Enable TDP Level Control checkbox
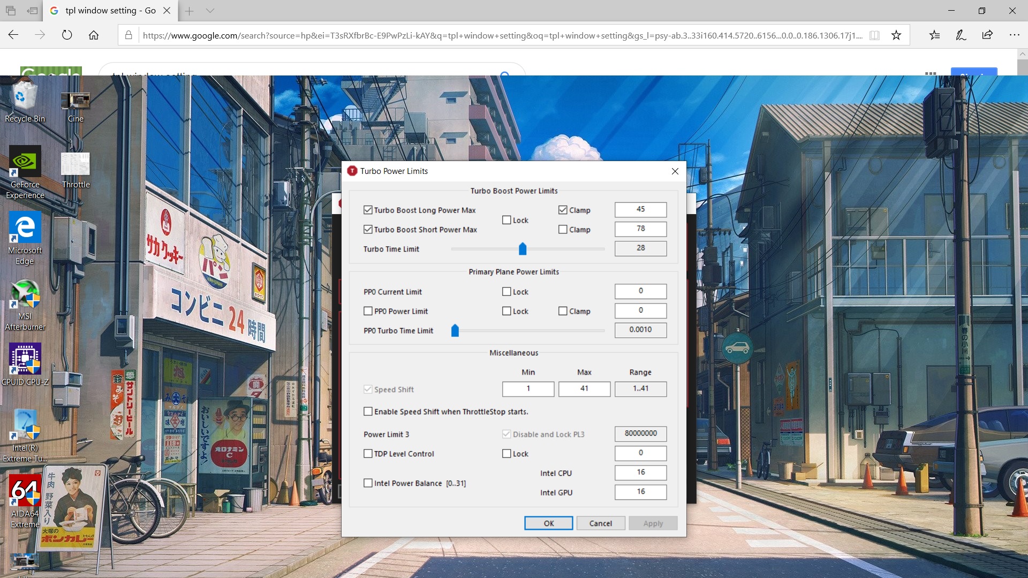 [368, 453]
